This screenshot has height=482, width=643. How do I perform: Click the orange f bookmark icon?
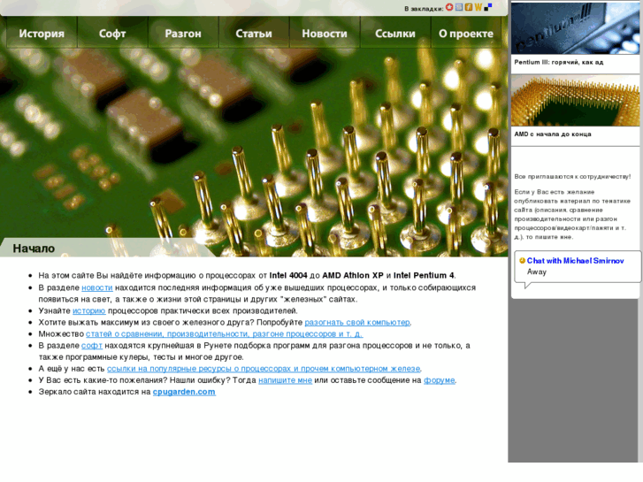469,7
